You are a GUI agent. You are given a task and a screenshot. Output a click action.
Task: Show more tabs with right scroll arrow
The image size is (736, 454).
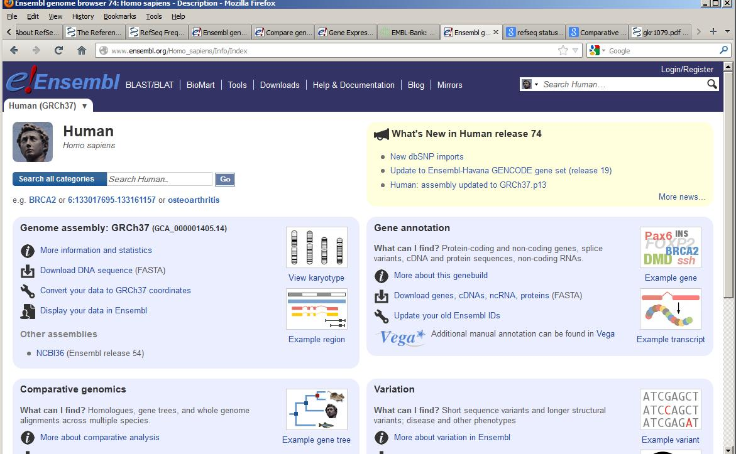(699, 32)
